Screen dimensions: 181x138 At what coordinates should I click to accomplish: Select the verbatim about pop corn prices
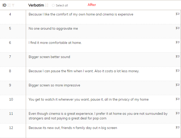(x=98, y=116)
